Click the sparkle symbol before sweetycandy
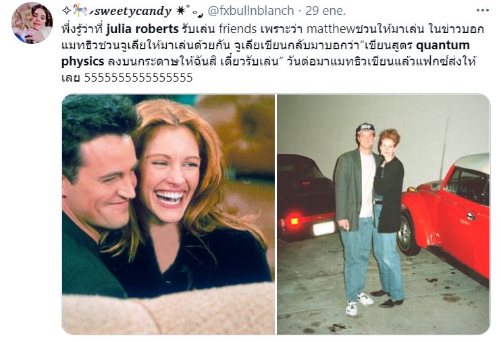Viewport: 501px width, 342px height. 66,11
